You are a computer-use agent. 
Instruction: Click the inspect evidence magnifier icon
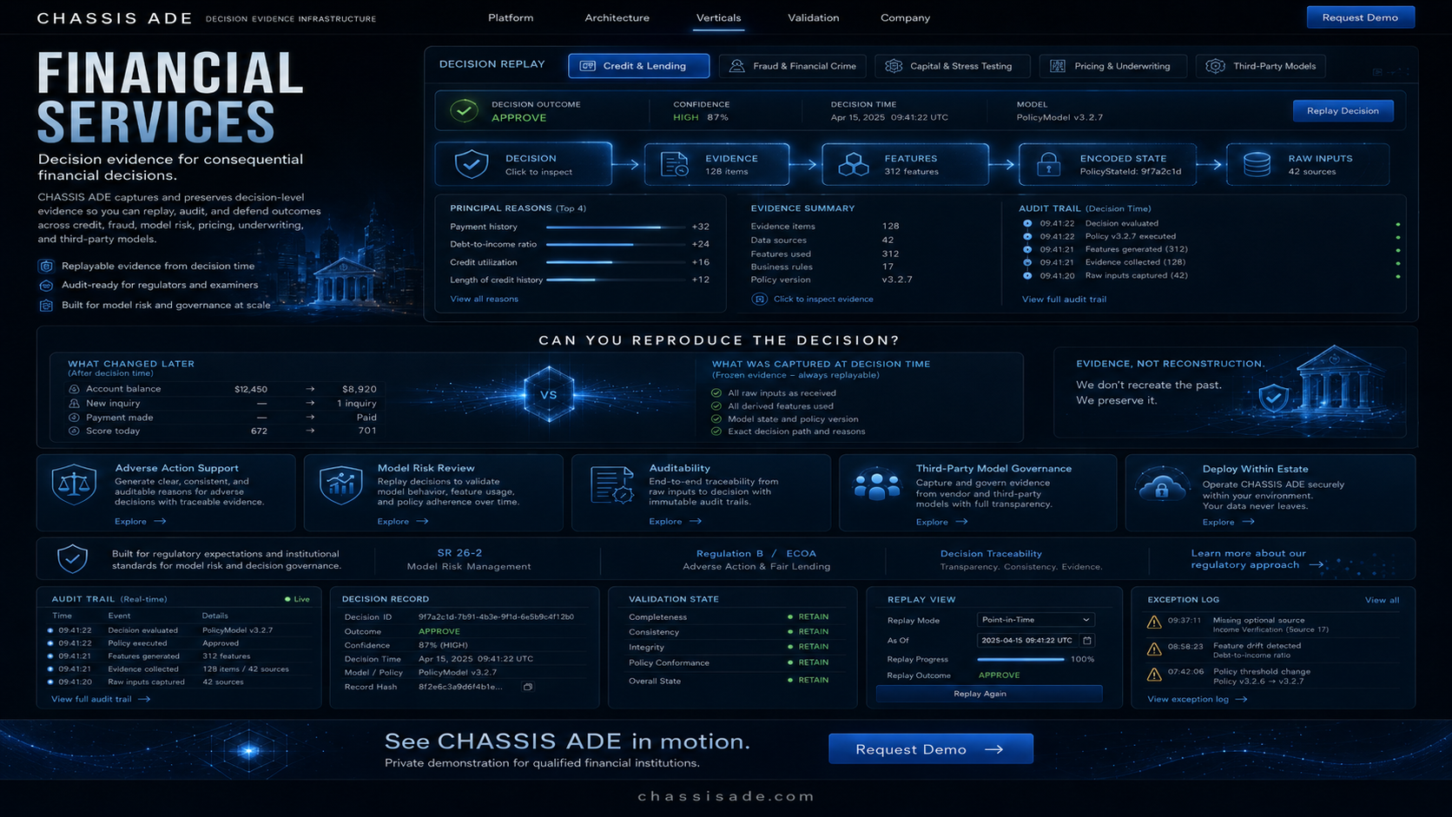[x=759, y=299]
